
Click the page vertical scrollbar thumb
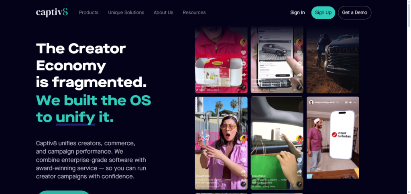409,15
